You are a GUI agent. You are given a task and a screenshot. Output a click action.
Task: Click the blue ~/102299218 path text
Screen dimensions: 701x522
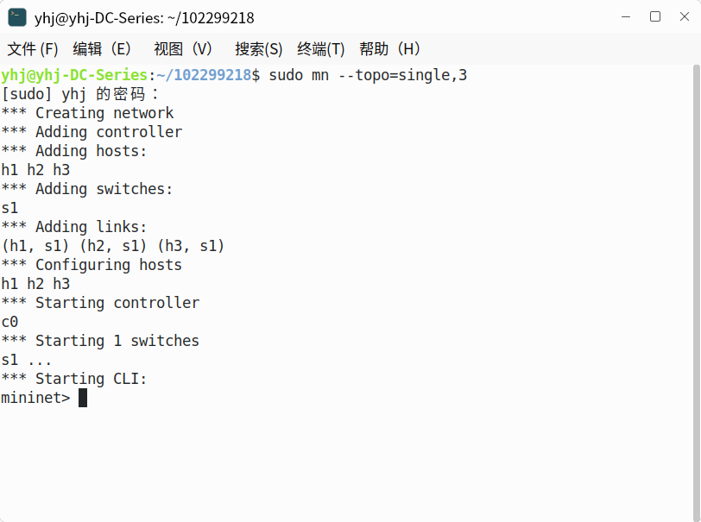pyautogui.click(x=204, y=75)
